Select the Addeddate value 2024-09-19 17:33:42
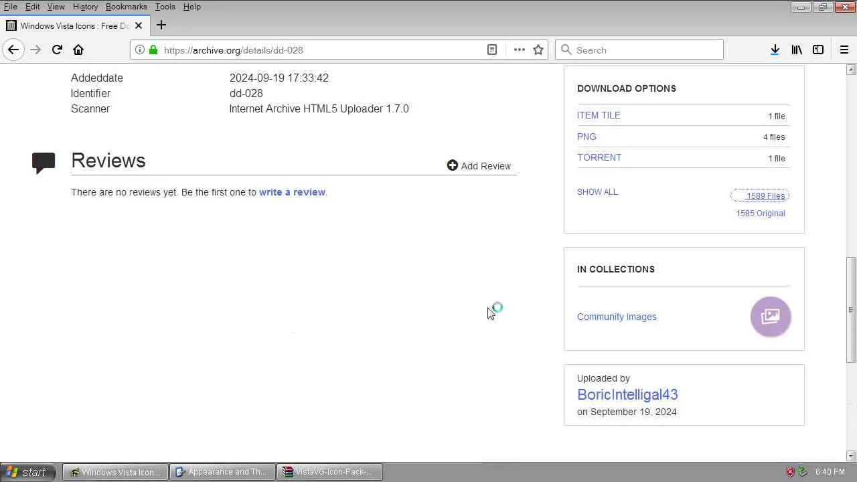 coord(279,78)
